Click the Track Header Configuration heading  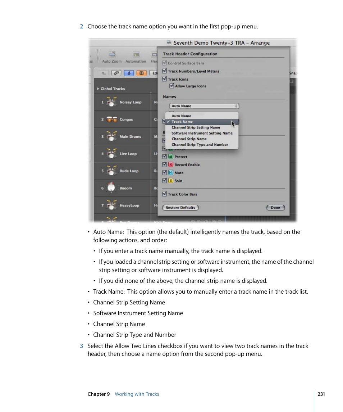tap(190, 54)
